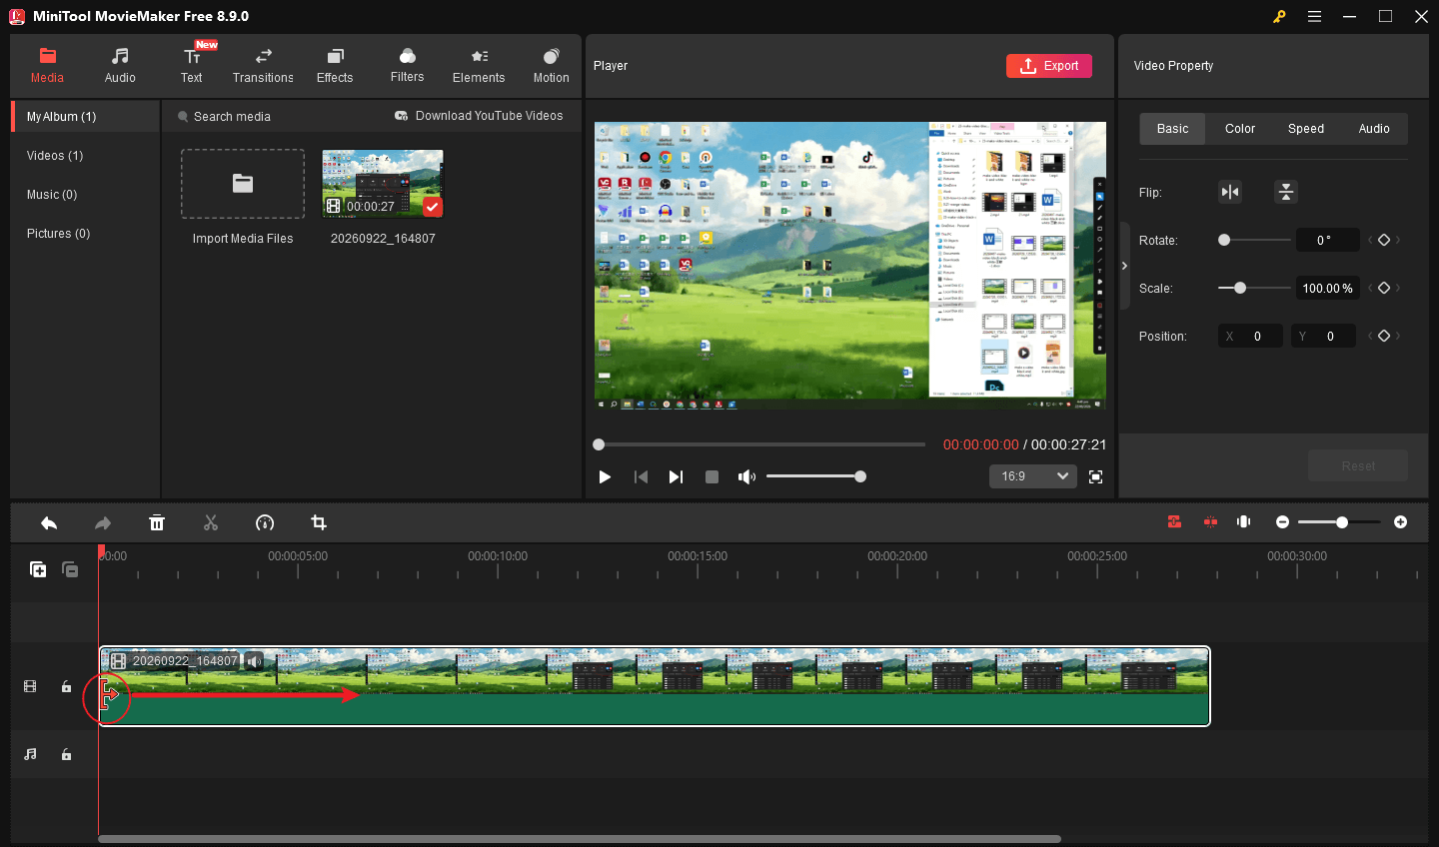Click the add track icon
The height and width of the screenshot is (847, 1439).
click(38, 569)
